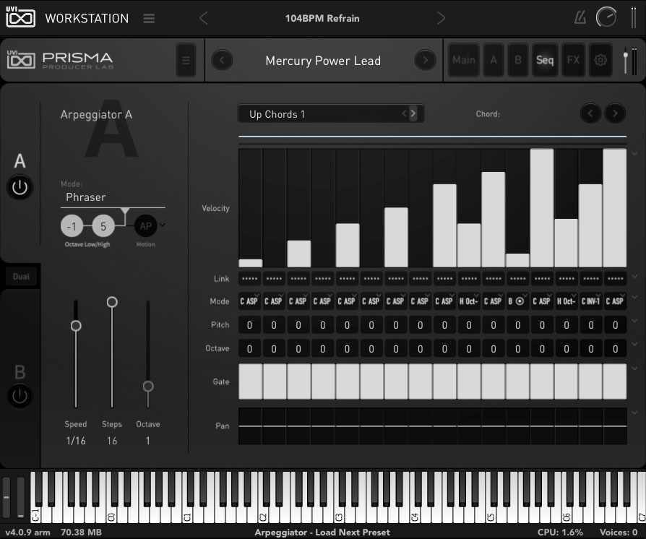Expand the AP Motion dropdown arrow
646x539 pixels.
163,225
